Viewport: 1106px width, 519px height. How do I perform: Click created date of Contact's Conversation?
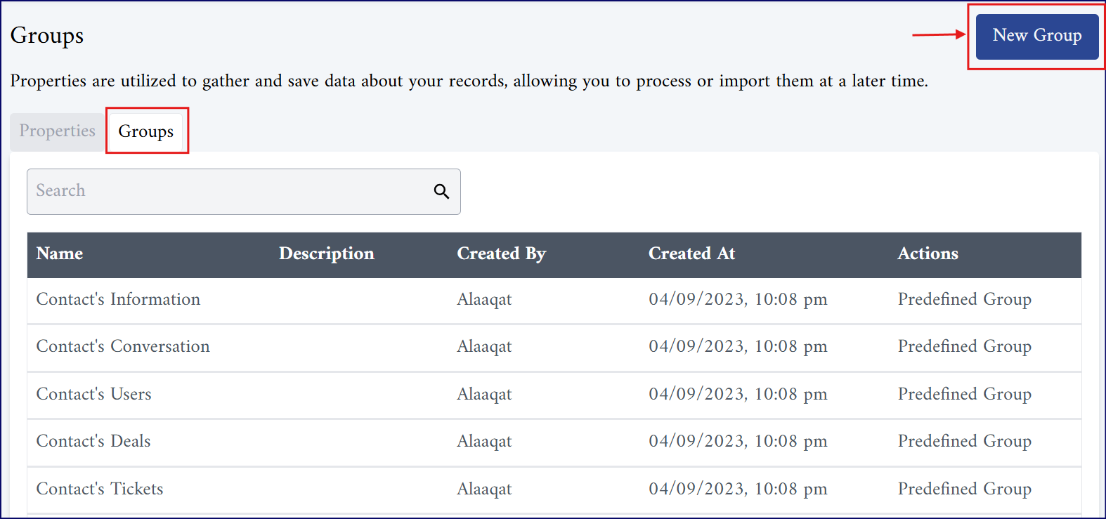[x=738, y=348]
